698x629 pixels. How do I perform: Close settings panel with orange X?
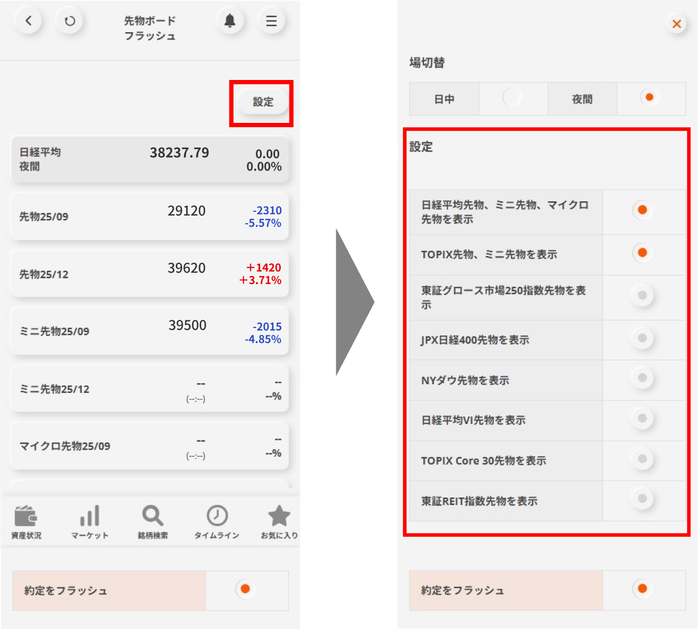click(x=677, y=24)
